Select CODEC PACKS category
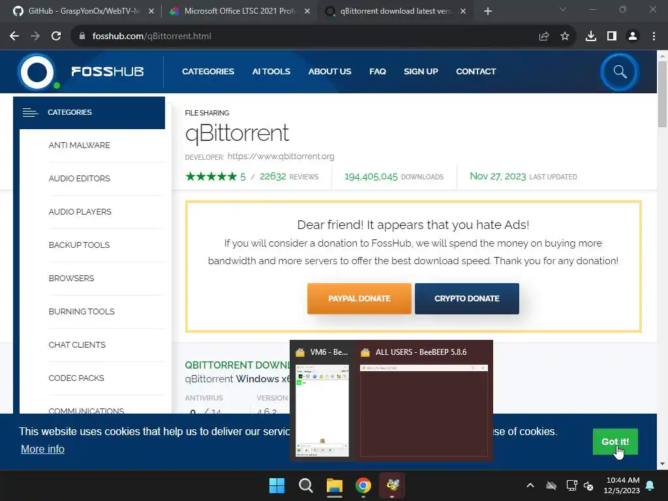Image resolution: width=668 pixels, height=501 pixels. click(76, 378)
